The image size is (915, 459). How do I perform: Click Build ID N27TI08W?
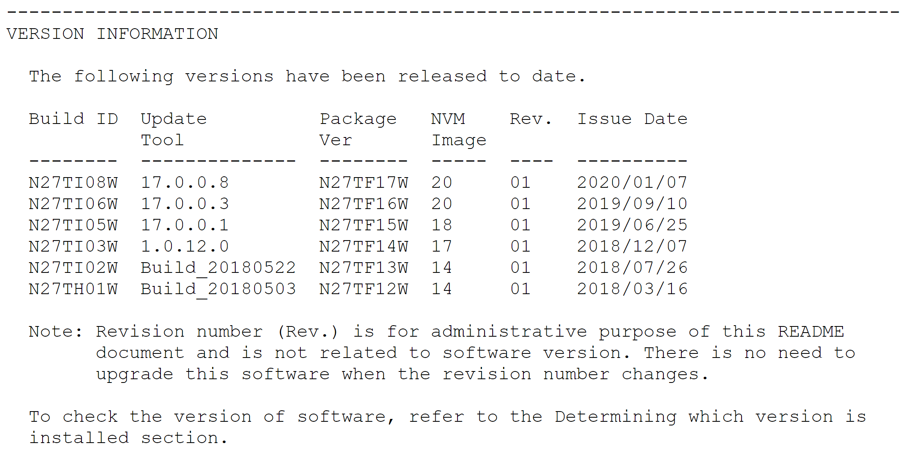pyautogui.click(x=73, y=182)
